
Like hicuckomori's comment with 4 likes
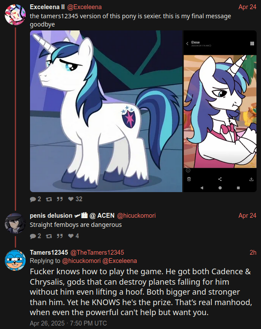coord(71,236)
